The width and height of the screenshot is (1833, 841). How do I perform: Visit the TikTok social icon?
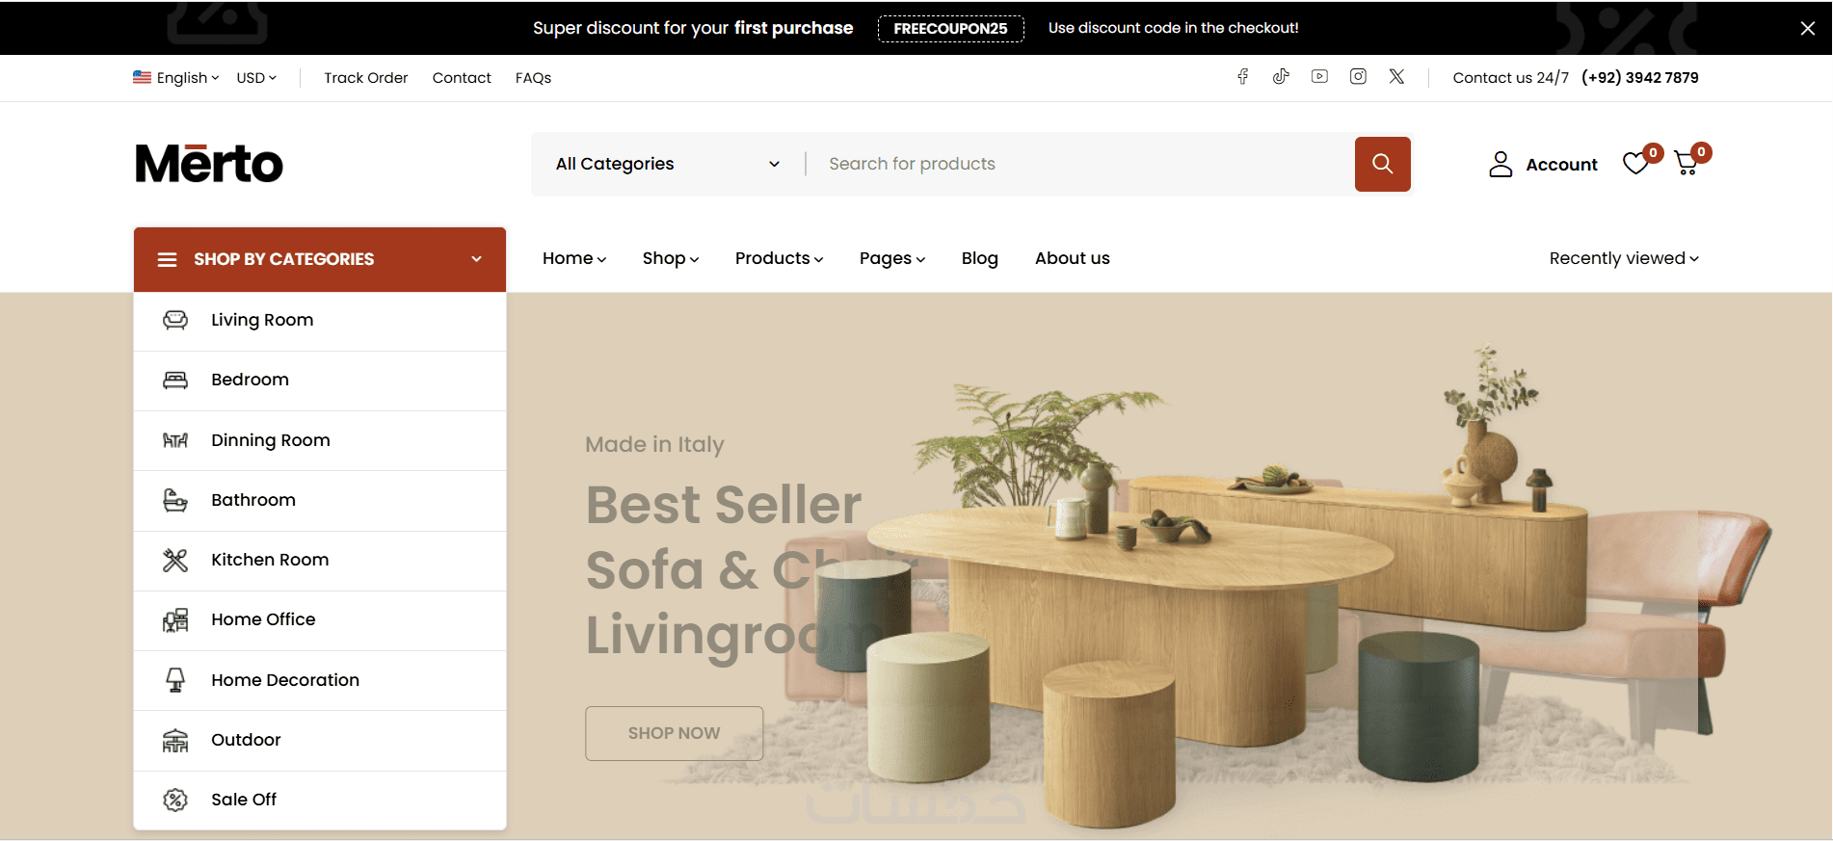coord(1281,77)
